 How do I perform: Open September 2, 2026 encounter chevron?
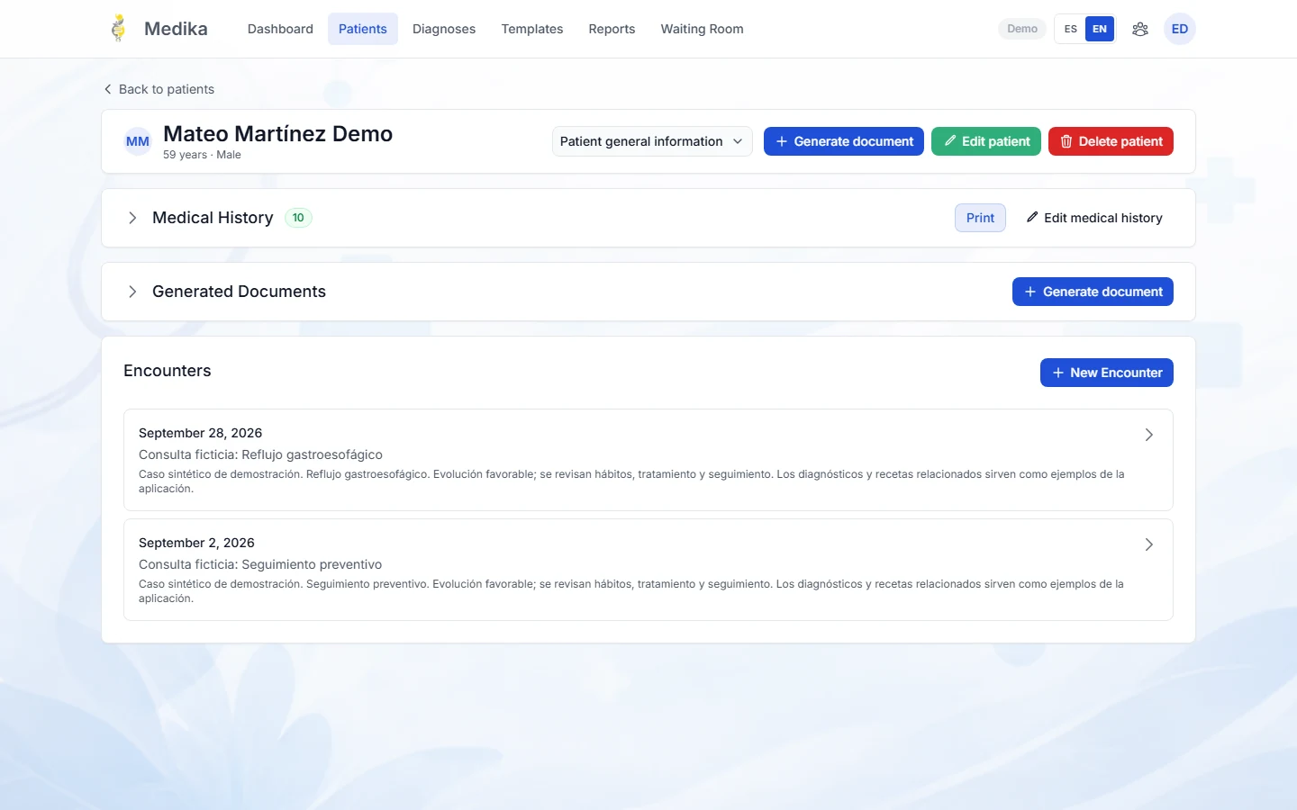coord(1149,544)
